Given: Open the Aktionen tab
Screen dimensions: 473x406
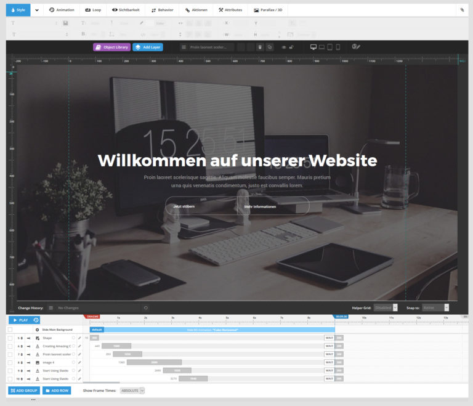Looking at the screenshot, I should point(196,10).
